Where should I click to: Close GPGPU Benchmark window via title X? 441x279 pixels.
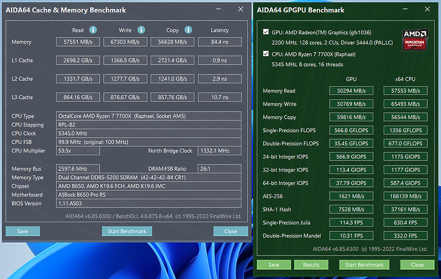(428, 9)
